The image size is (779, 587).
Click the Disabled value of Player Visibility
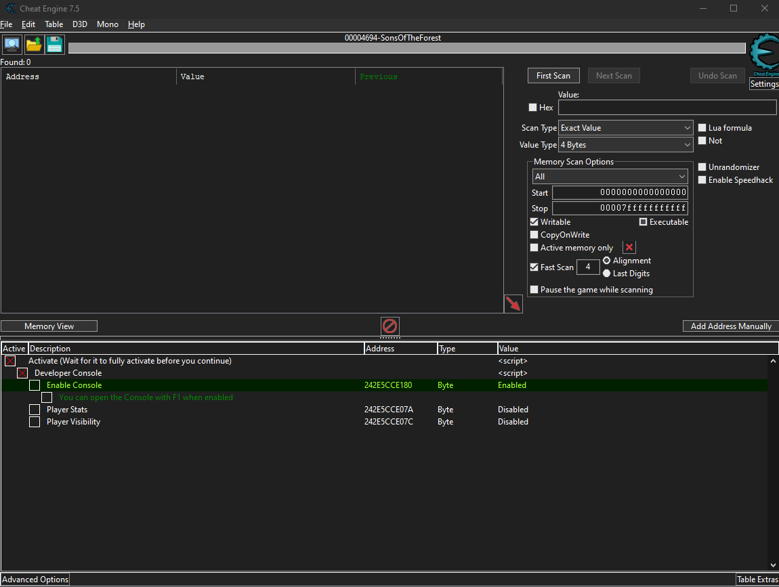513,422
